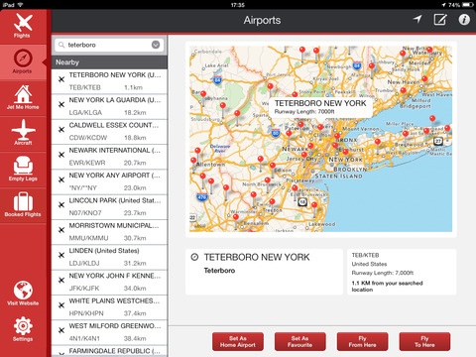
Task: Click Fly From Here button
Action: 362,342
